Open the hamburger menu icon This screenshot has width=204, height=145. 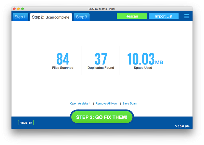pyautogui.click(x=187, y=16)
